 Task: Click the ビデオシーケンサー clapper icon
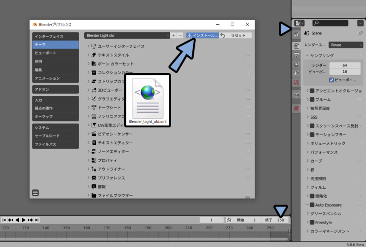[94, 134]
